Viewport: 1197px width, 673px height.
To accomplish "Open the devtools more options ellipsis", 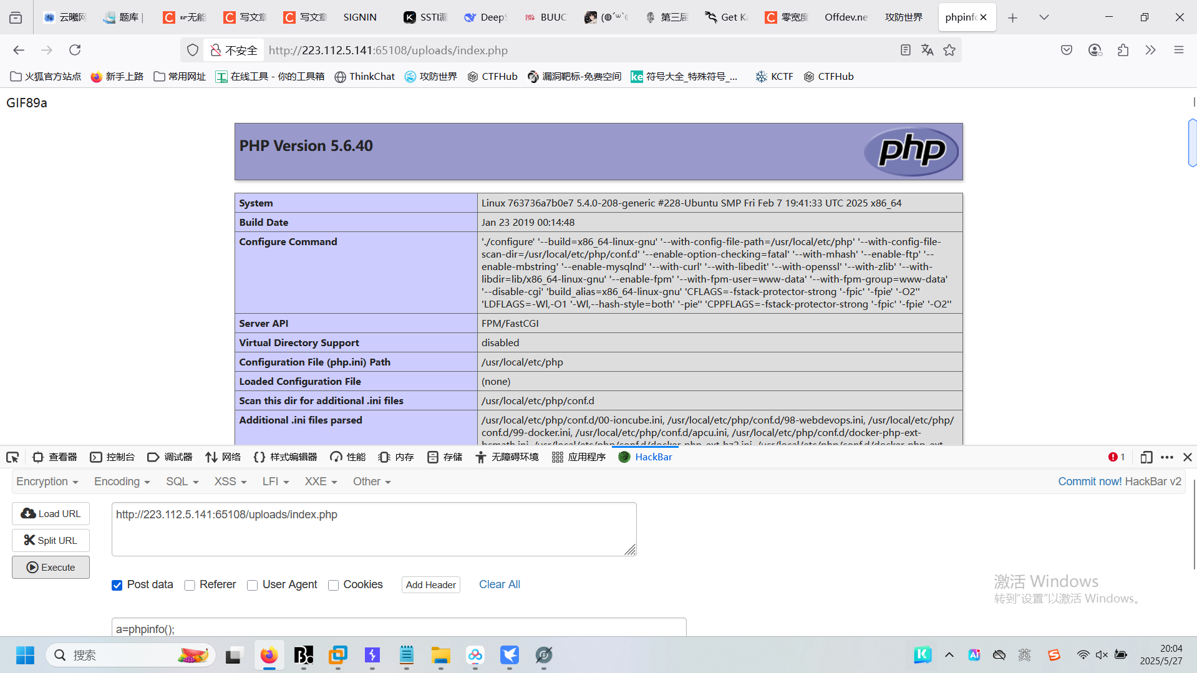I will (1167, 457).
